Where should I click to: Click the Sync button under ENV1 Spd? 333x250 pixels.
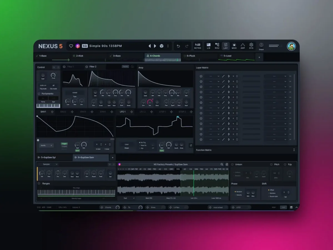point(77,151)
